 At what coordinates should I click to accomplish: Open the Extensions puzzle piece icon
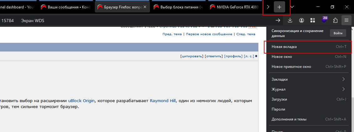[x=335, y=21]
